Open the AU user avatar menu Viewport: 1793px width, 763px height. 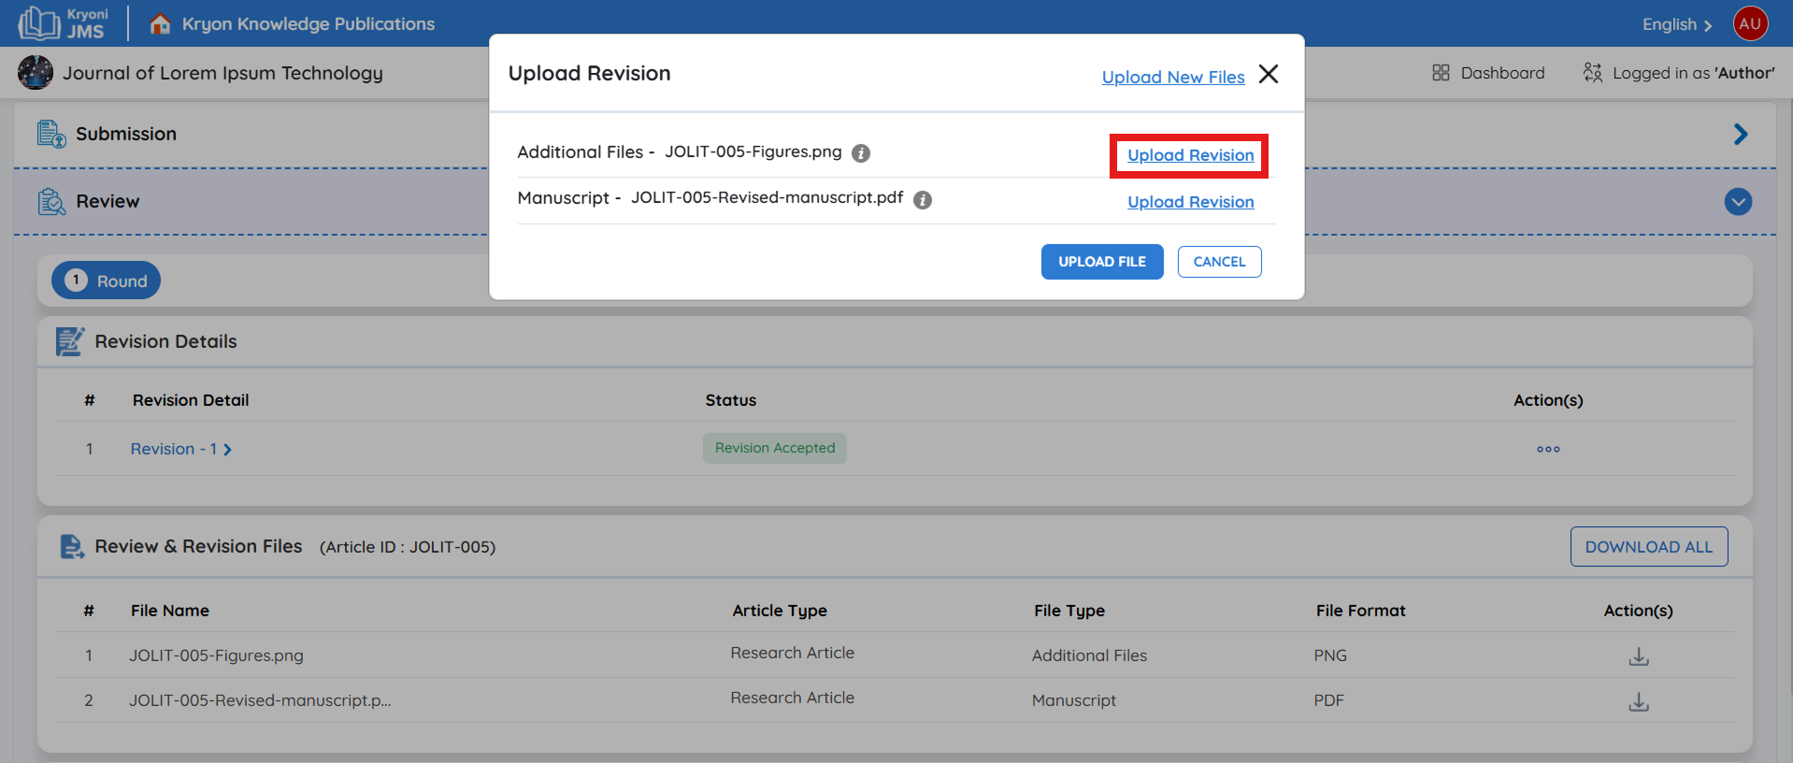pos(1750,24)
